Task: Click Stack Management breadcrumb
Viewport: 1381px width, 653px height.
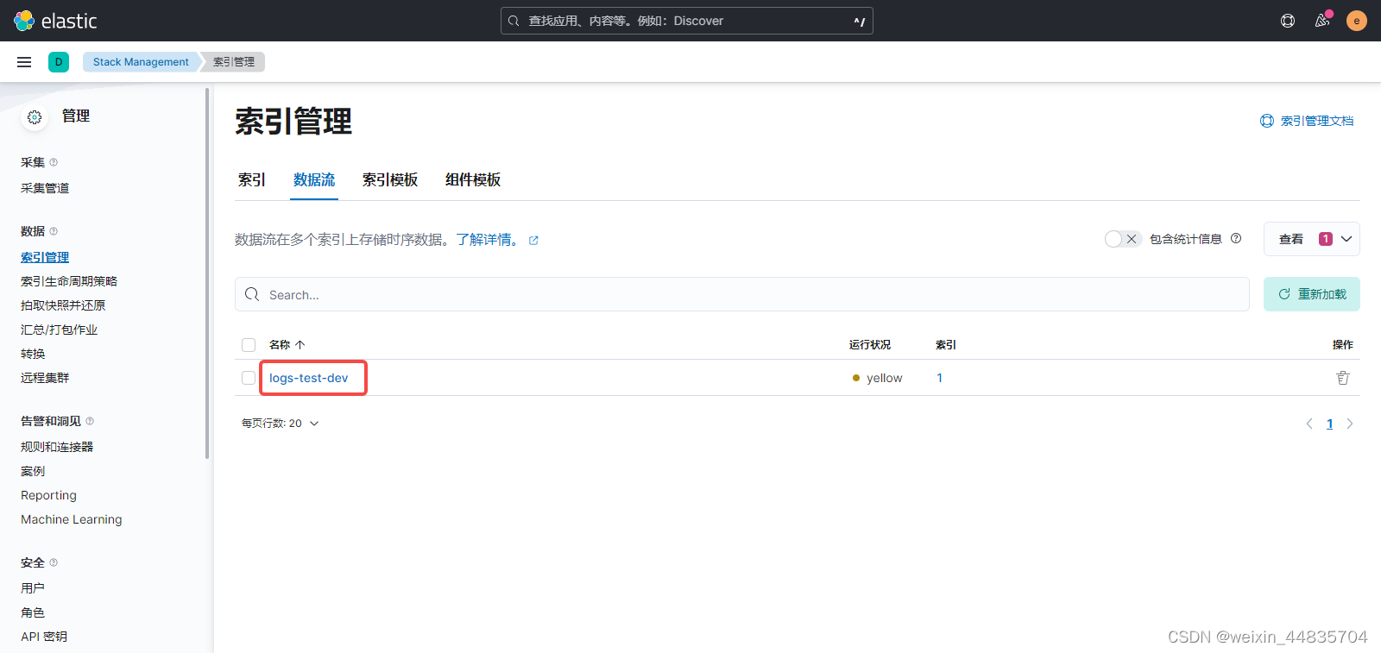Action: point(141,62)
